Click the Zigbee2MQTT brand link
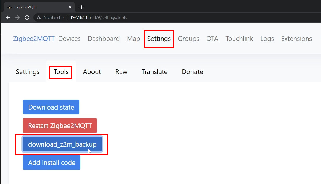This screenshot has height=184, width=321. click(34, 39)
